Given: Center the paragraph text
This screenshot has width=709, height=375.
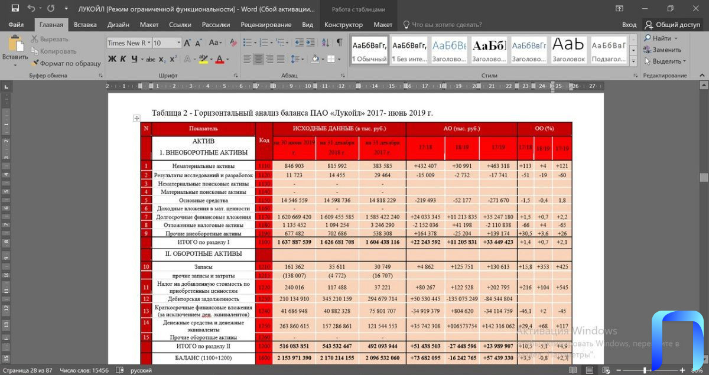Looking at the screenshot, I should click(258, 59).
